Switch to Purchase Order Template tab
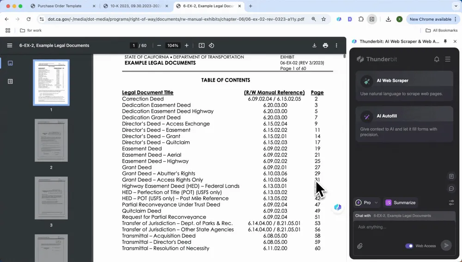The height and width of the screenshot is (262, 462). tap(59, 6)
